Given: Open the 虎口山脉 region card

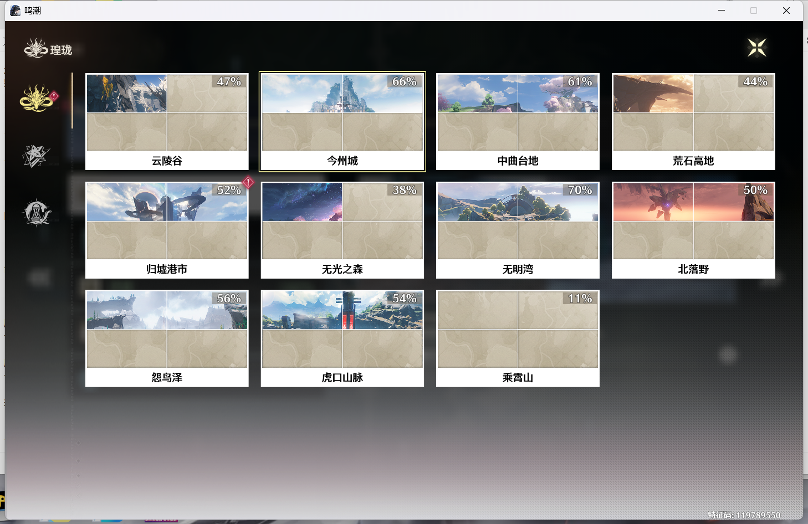Looking at the screenshot, I should coord(342,338).
